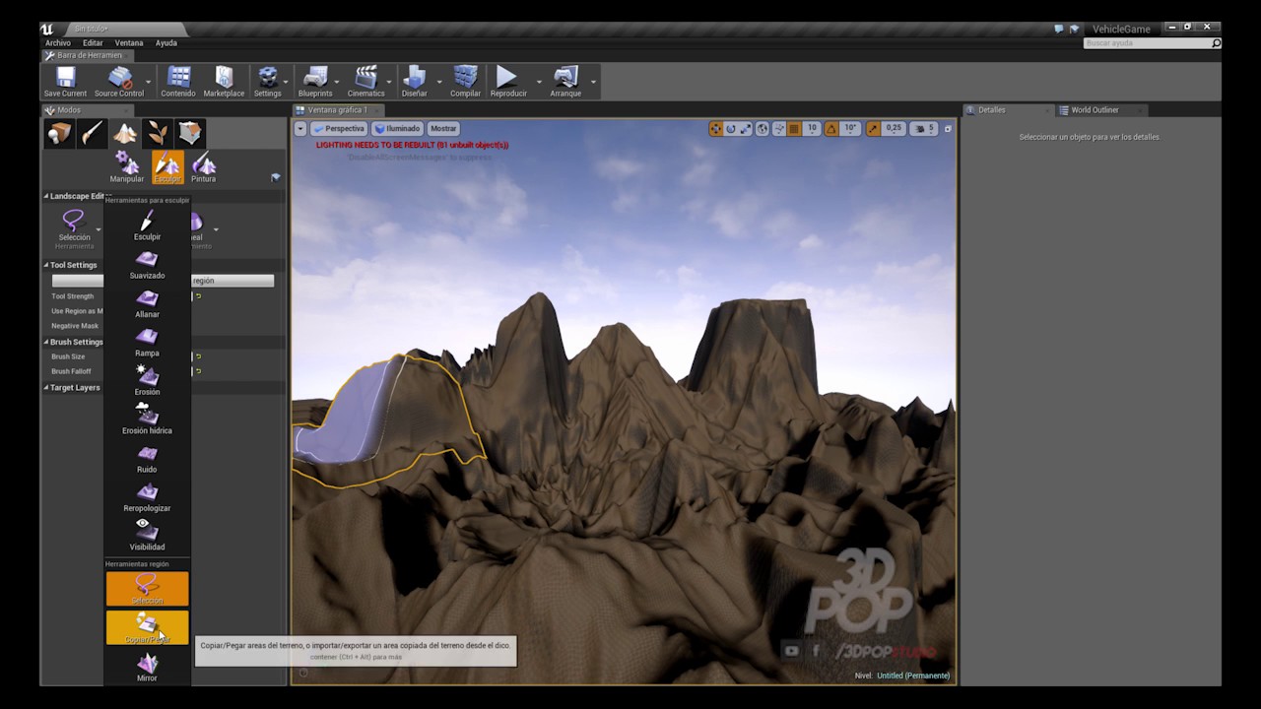Open the Editar menu
This screenshot has width=1261, height=709.
[93, 43]
